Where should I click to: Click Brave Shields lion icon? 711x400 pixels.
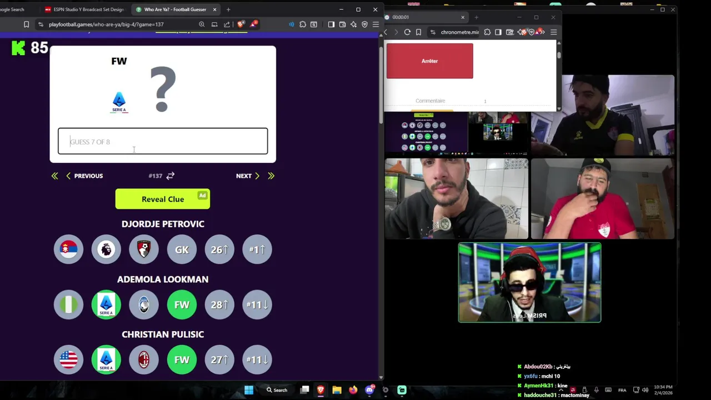(241, 24)
